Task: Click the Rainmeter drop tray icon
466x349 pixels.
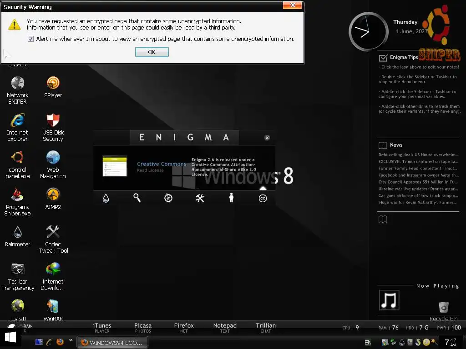Action: (402, 343)
